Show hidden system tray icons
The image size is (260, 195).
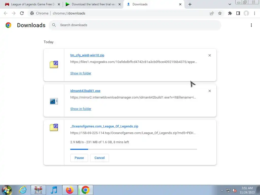point(222,190)
